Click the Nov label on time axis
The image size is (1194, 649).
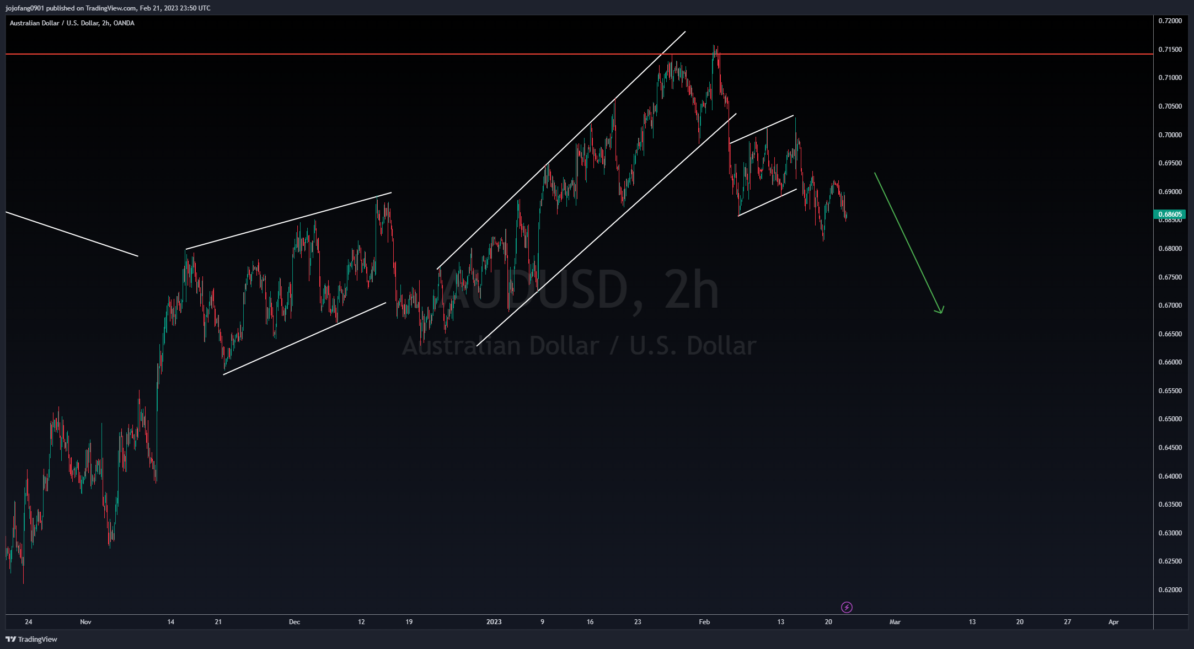(x=85, y=622)
